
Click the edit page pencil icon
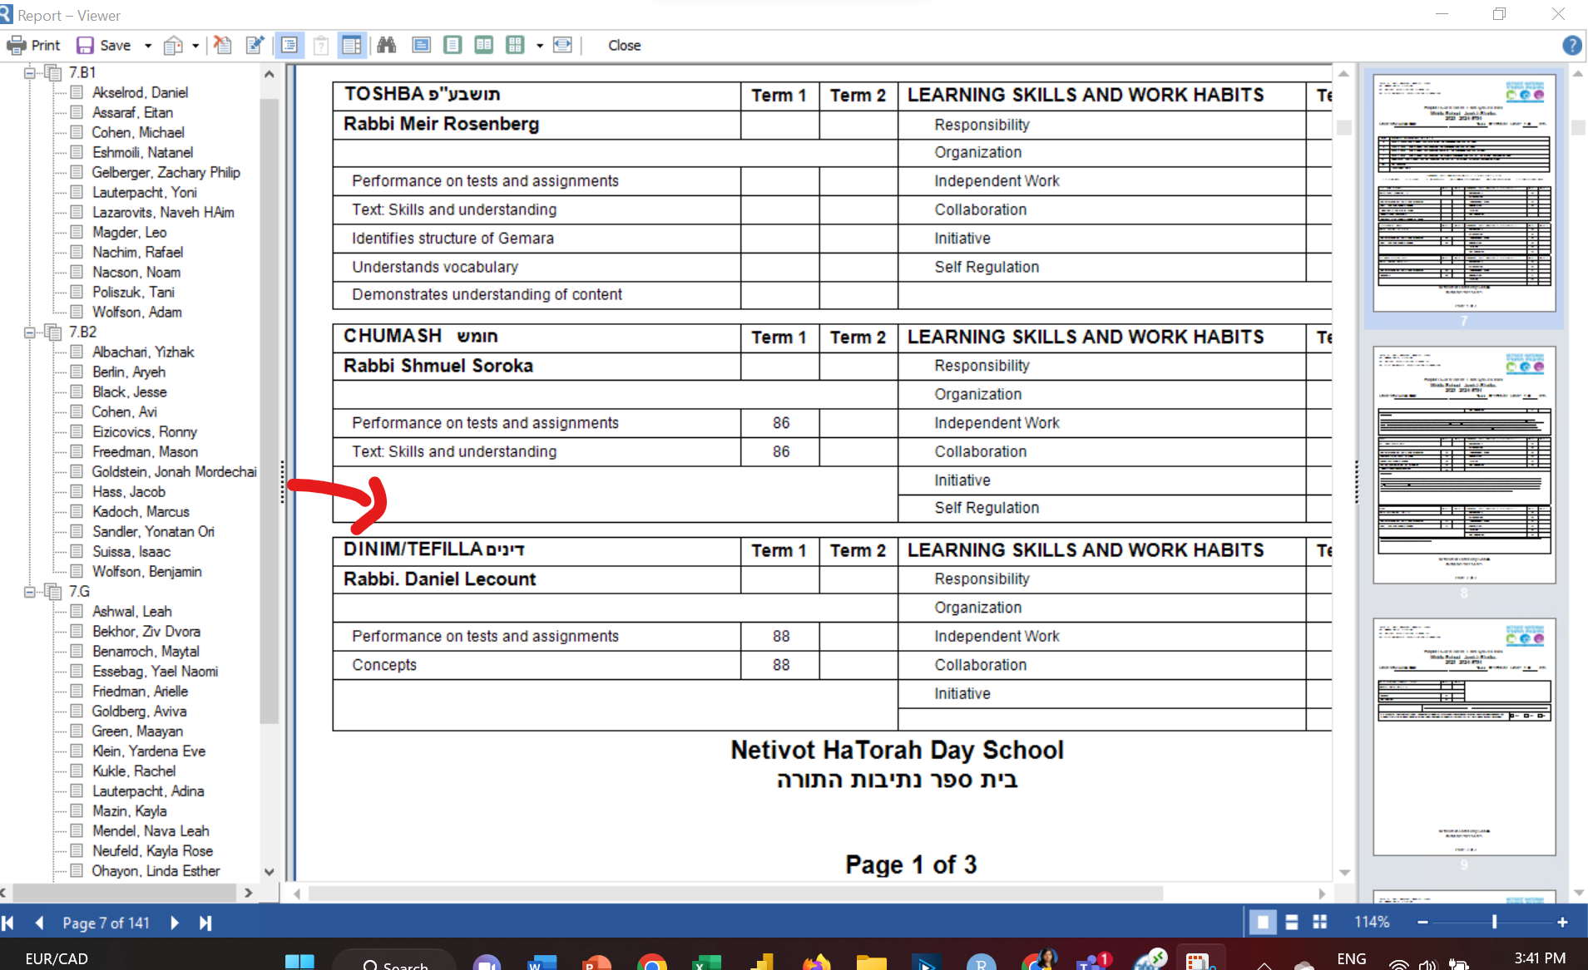[x=255, y=45]
